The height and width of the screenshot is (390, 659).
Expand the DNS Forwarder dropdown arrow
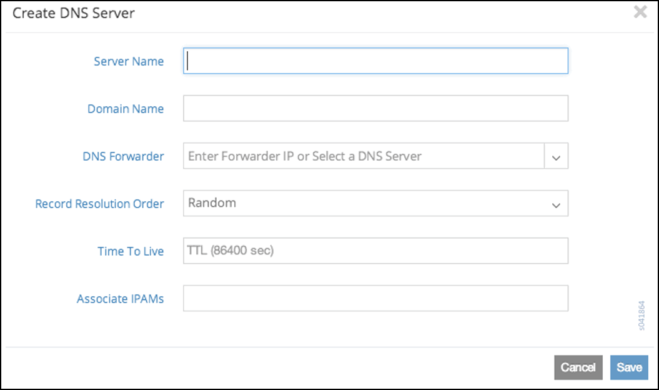(556, 156)
